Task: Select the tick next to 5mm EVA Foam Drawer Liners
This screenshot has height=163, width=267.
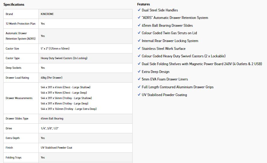Action: click(x=139, y=79)
